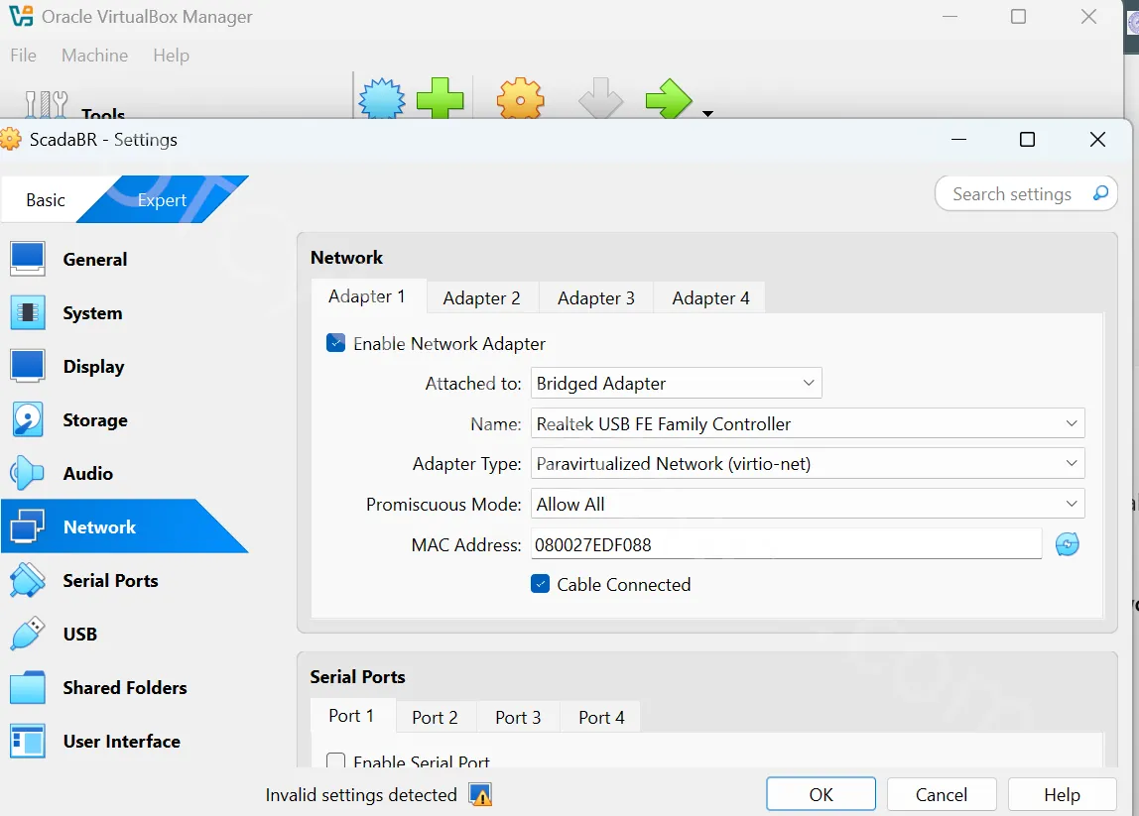This screenshot has width=1139, height=816.
Task: Click the Tools wrench icon in VirtualBox Manager
Action: pos(46,104)
